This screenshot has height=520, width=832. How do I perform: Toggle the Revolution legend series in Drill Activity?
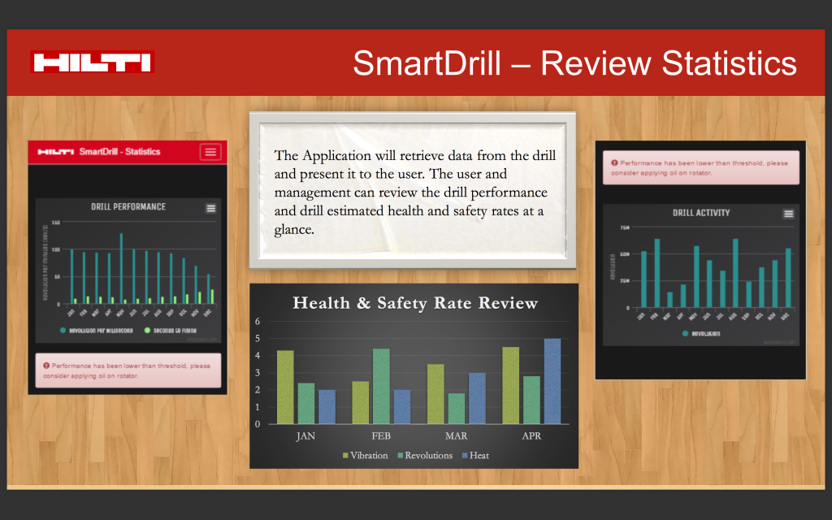click(x=701, y=334)
